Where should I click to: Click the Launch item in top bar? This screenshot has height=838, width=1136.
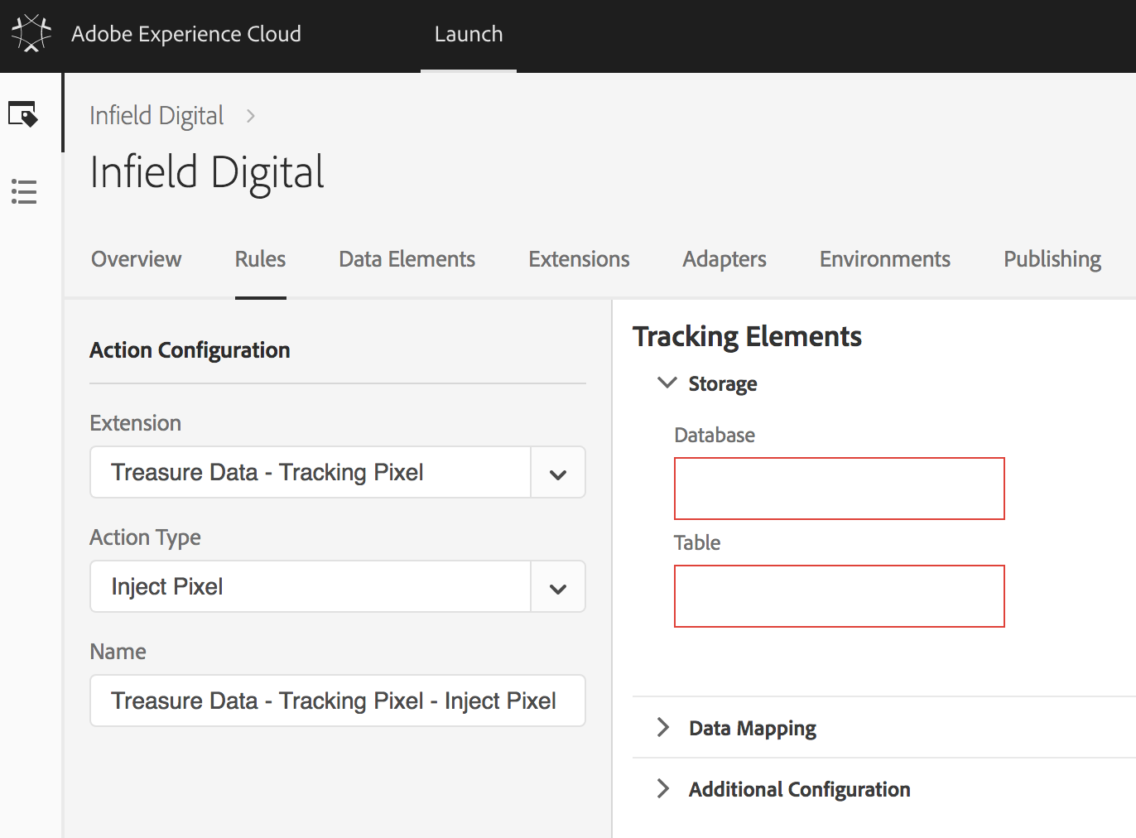coord(469,34)
